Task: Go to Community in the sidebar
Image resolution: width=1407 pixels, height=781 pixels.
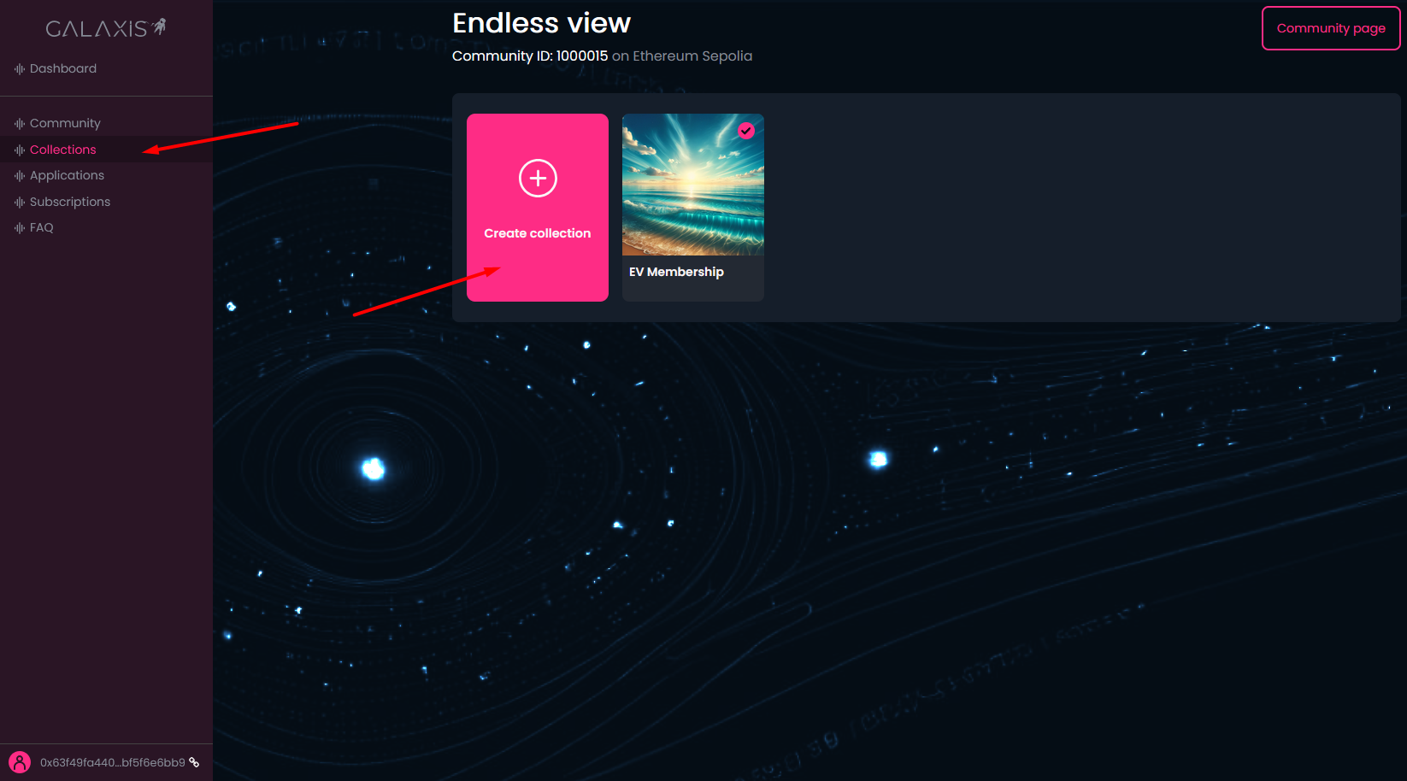Action: (65, 123)
